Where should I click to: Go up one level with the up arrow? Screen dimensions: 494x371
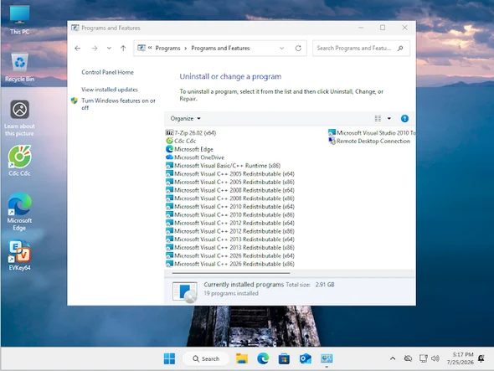pos(123,49)
